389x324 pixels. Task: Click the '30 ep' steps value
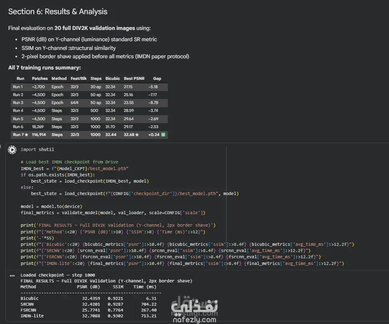(96, 87)
